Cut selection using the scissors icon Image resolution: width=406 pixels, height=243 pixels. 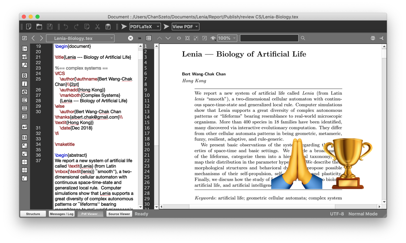(97, 26)
